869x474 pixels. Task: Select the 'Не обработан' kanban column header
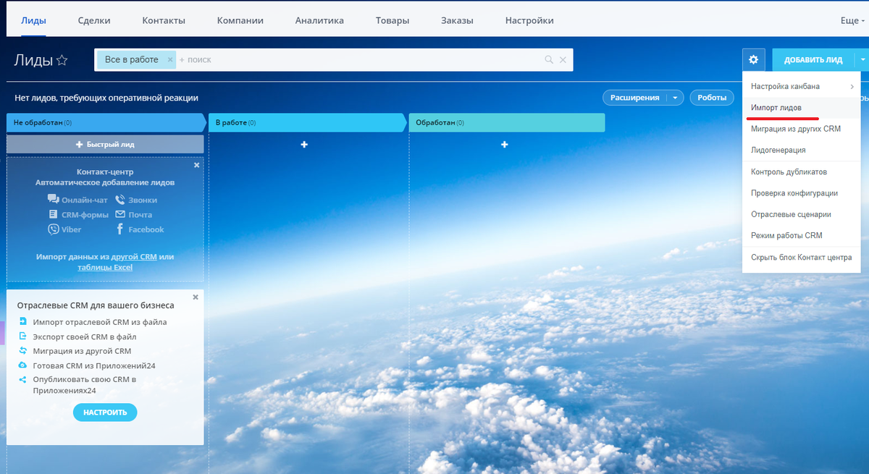pyautogui.click(x=105, y=122)
